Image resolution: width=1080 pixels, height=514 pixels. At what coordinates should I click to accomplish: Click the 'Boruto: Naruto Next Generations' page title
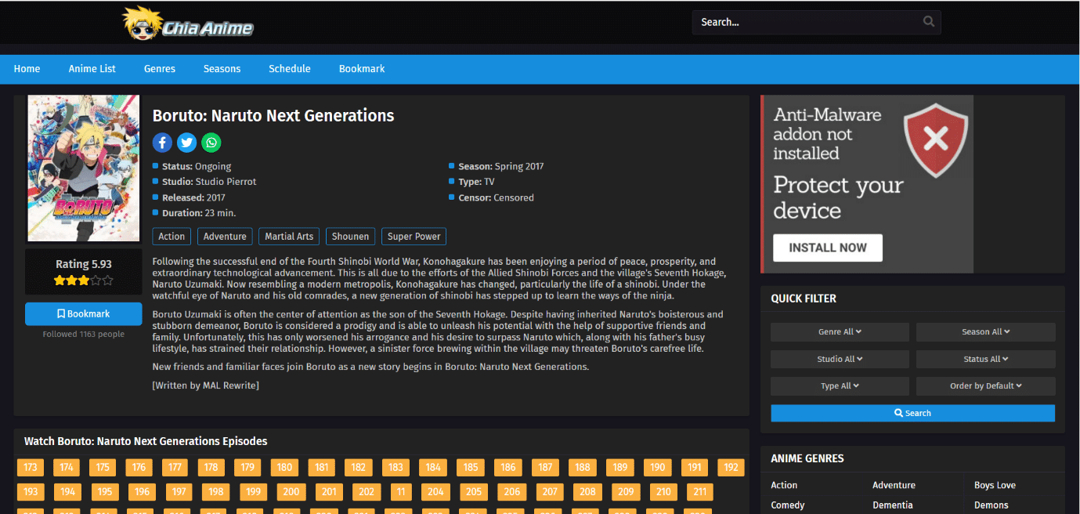point(273,116)
